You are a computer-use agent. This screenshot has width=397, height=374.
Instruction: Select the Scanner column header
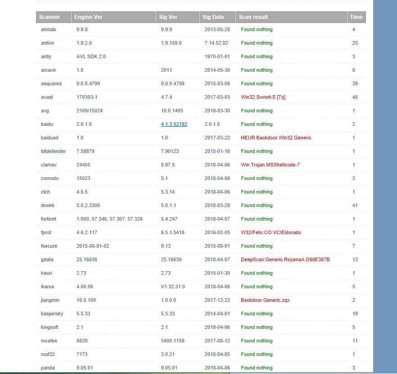click(x=54, y=17)
